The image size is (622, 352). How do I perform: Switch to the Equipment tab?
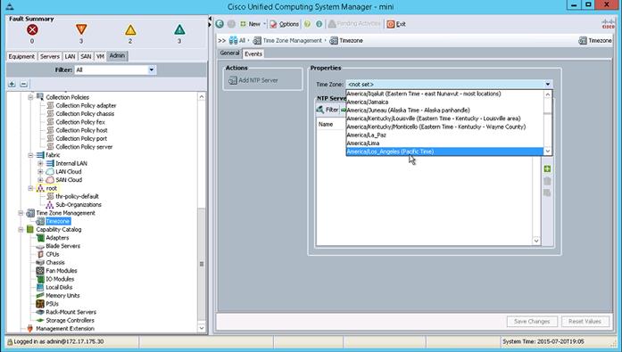pyautogui.click(x=21, y=57)
